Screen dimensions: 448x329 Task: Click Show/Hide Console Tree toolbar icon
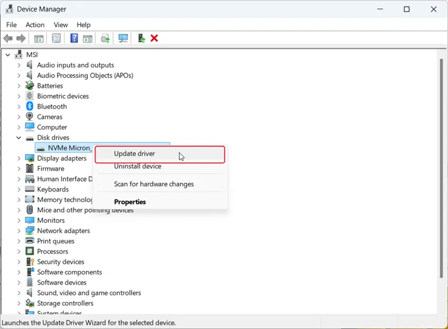pyautogui.click(x=38, y=39)
